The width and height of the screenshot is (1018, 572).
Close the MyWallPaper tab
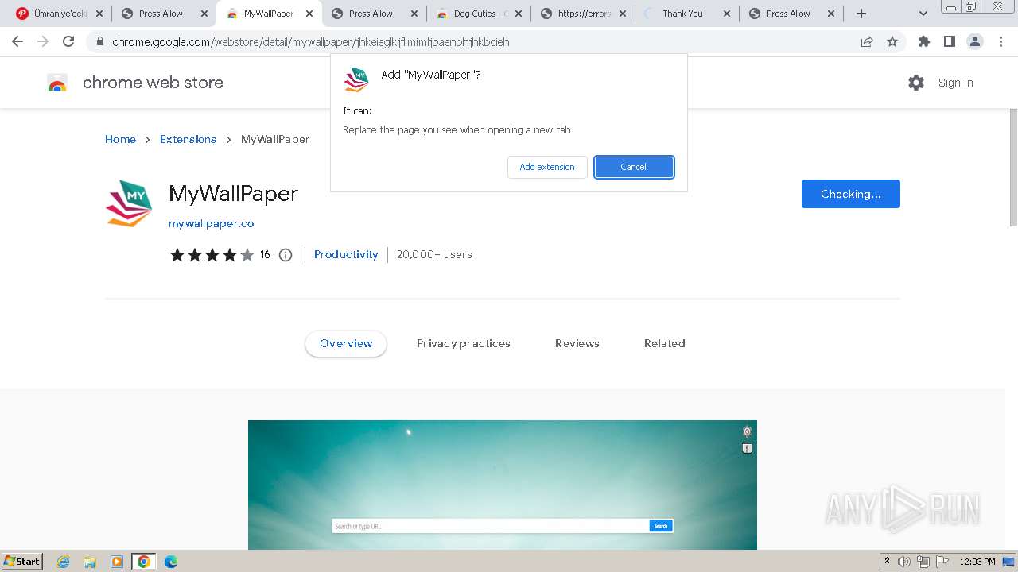click(309, 14)
